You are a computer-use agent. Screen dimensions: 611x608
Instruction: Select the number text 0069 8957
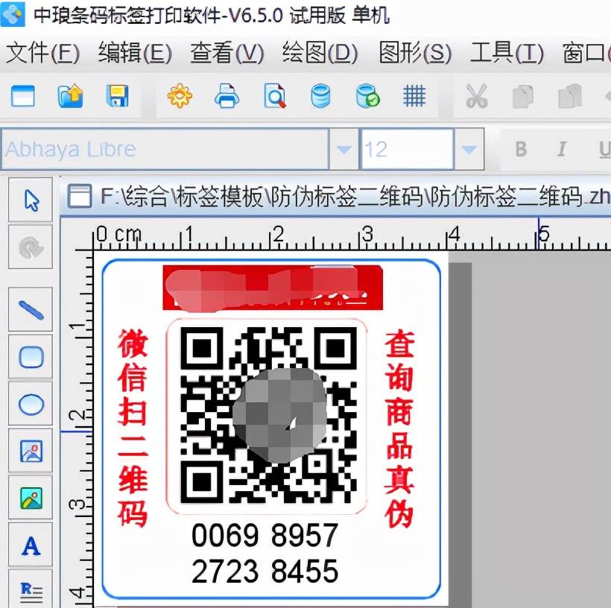265,535
